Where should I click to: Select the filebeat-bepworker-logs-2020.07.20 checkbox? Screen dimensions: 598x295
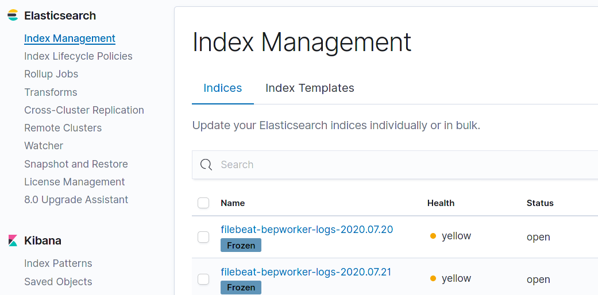[x=203, y=236]
